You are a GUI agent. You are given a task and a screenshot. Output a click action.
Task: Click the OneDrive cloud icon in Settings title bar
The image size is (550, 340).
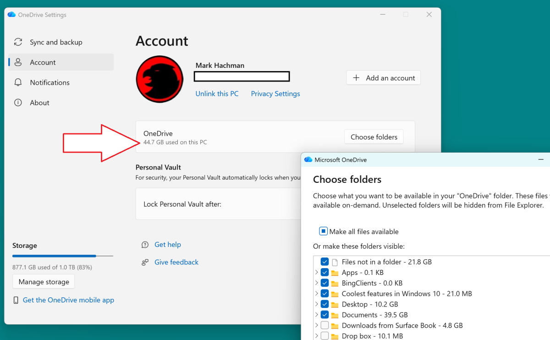tap(12, 15)
